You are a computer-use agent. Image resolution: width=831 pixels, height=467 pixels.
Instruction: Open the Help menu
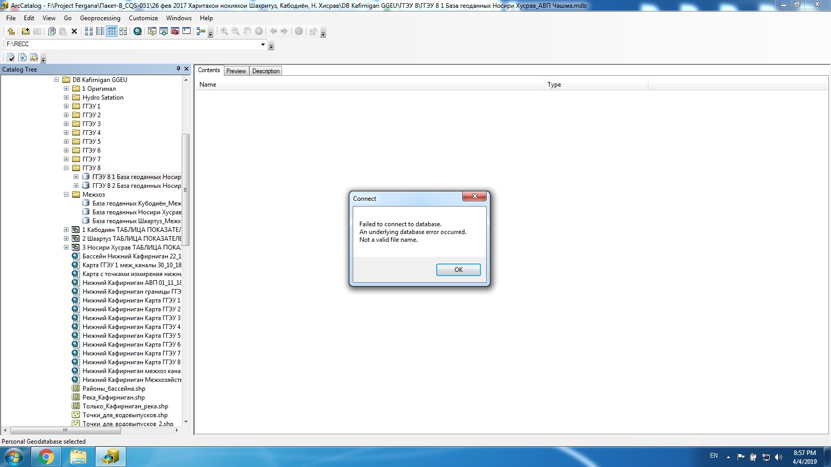pyautogui.click(x=206, y=18)
